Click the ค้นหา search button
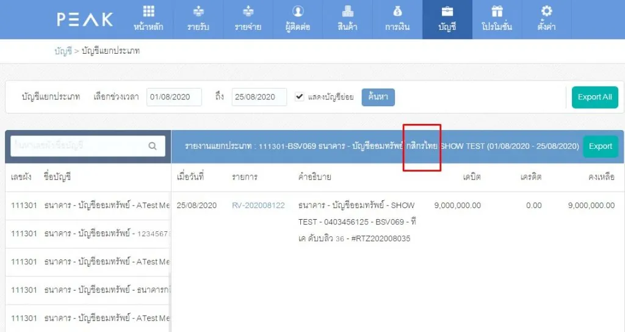 click(x=378, y=97)
